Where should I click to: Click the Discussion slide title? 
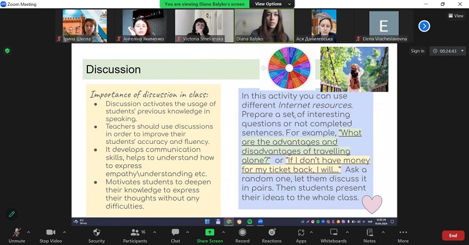pyautogui.click(x=113, y=69)
